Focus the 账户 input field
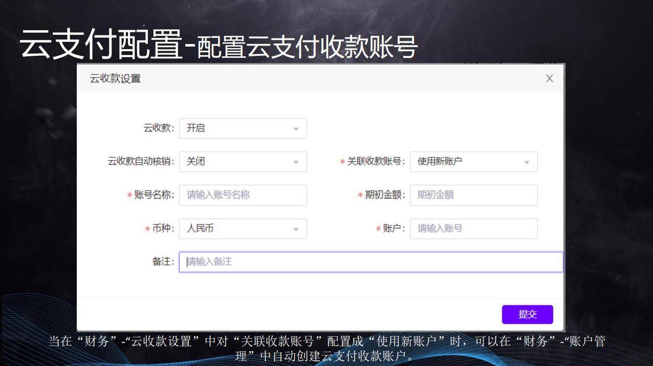 point(474,229)
